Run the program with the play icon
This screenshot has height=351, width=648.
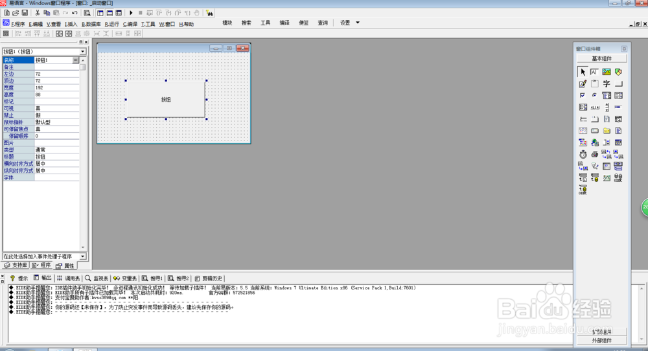click(x=131, y=13)
